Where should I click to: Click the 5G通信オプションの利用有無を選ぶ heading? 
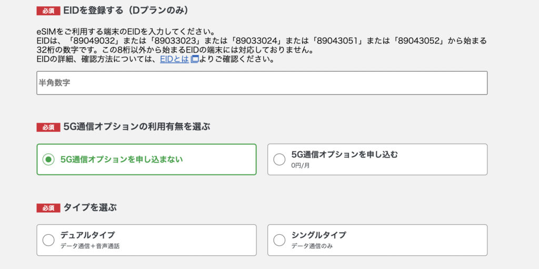coord(136,127)
